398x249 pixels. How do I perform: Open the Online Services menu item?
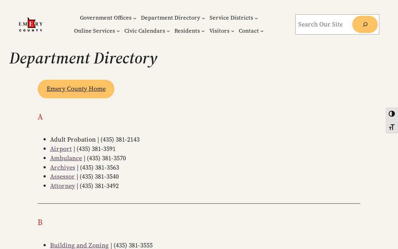[95, 31]
